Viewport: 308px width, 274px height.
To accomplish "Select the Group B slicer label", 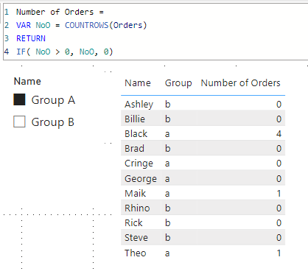I will (x=53, y=122).
